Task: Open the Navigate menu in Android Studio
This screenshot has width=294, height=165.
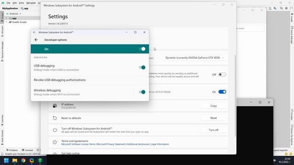Action: click(31, 3)
